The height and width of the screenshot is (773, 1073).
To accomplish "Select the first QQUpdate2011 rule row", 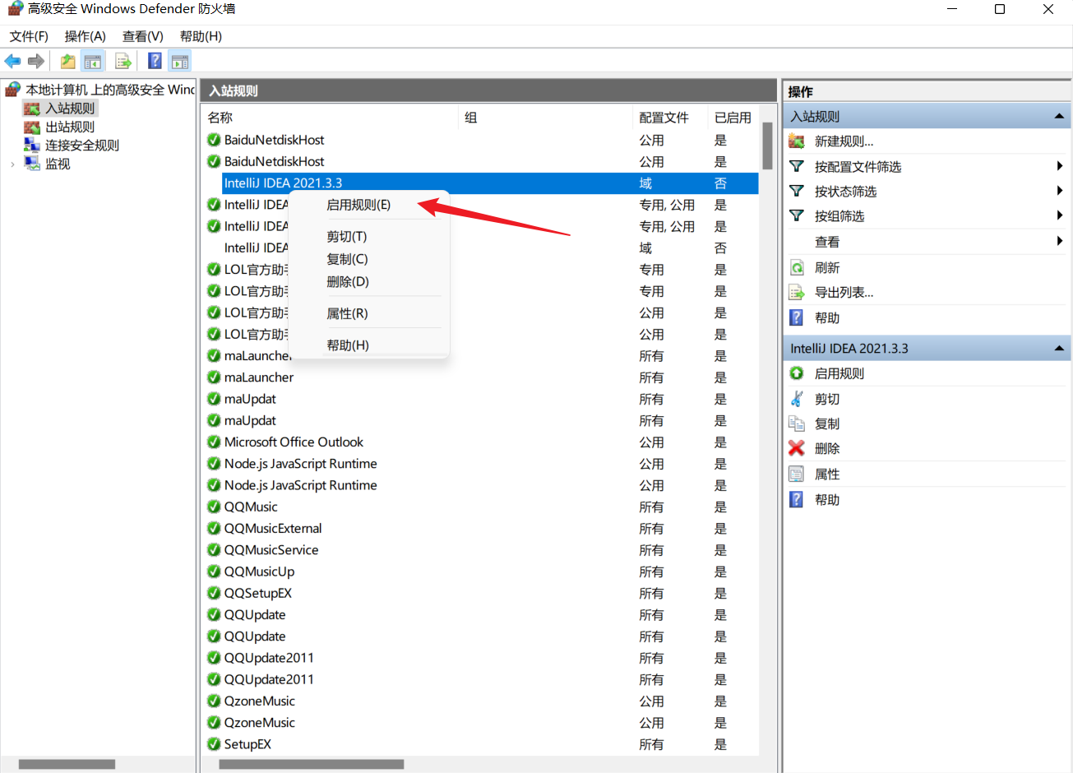I will [x=481, y=658].
